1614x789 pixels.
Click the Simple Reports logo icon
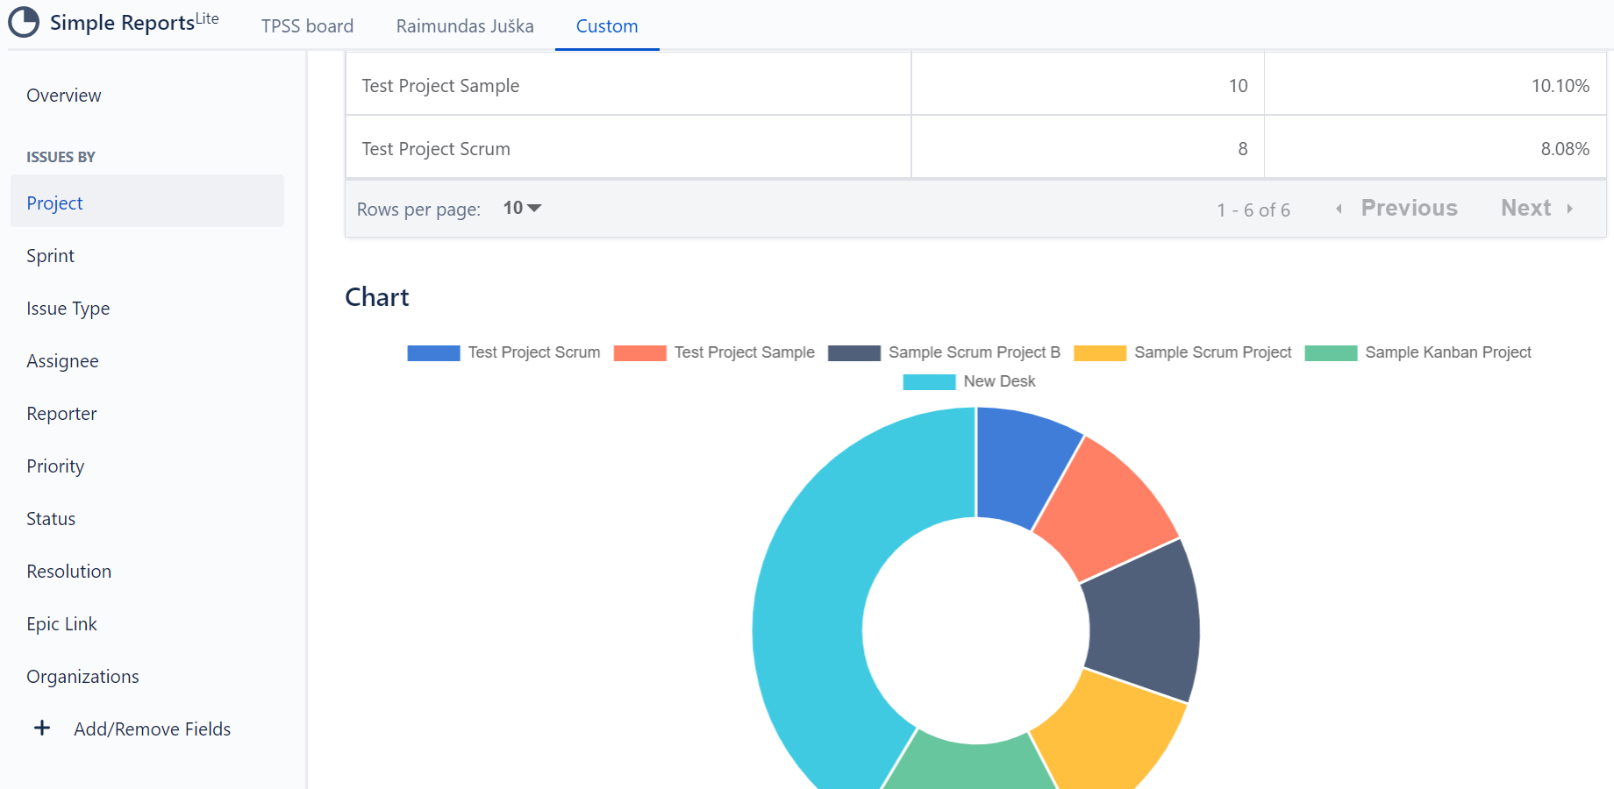pyautogui.click(x=24, y=23)
